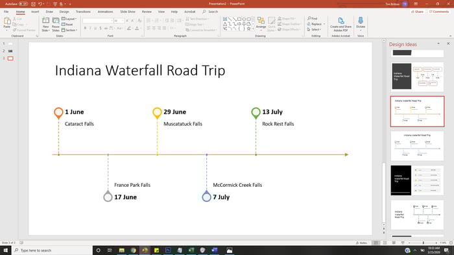Image resolution: width=454 pixels, height=255 pixels.
Task: Click the Paste clipboard icon
Action: pos(7,24)
